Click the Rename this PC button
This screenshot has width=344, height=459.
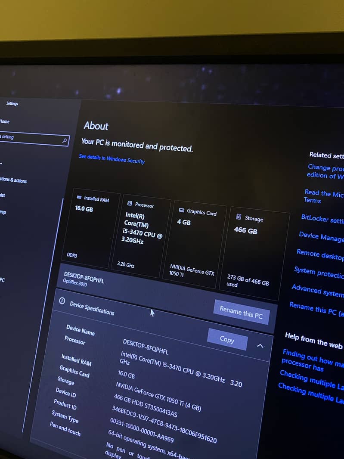pyautogui.click(x=241, y=312)
